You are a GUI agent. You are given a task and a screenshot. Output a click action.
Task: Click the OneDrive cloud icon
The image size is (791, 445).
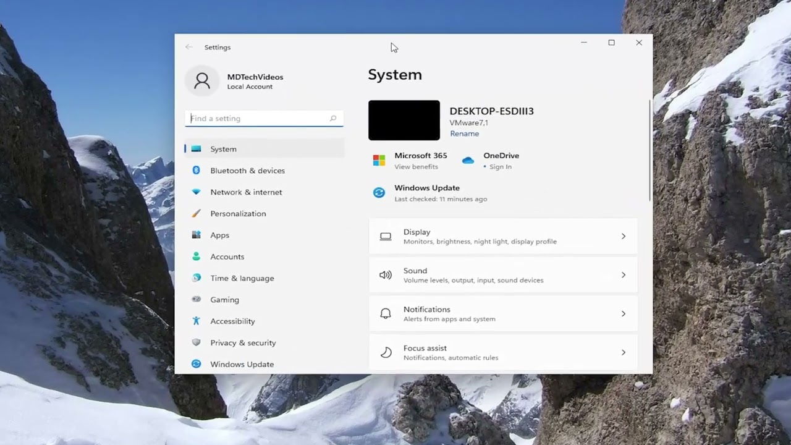click(468, 161)
